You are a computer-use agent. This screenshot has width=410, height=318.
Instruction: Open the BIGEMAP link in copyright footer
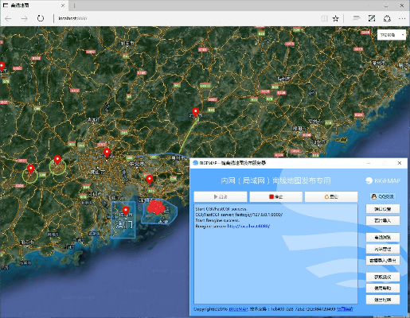(x=238, y=309)
